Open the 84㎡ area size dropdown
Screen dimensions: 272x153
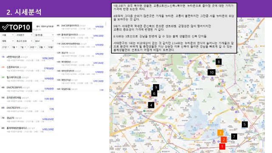click(44, 41)
